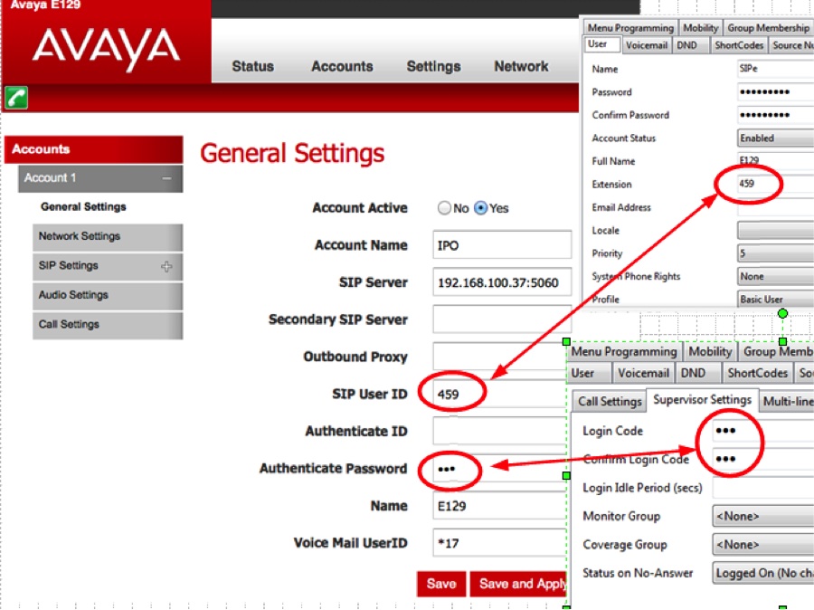Open upper Menu Programming tab
Image resolution: width=814 pixels, height=610 pixels.
[630, 27]
